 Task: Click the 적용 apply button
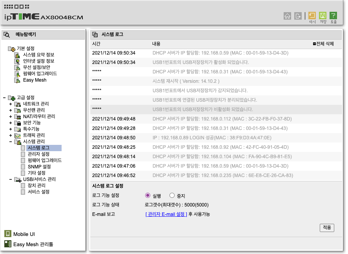327,228
